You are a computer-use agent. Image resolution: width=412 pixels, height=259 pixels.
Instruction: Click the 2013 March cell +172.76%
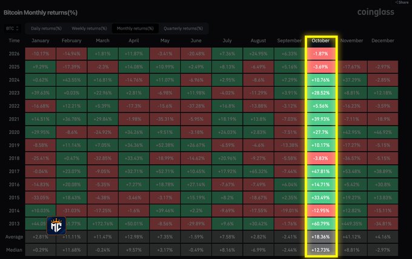coord(102,224)
